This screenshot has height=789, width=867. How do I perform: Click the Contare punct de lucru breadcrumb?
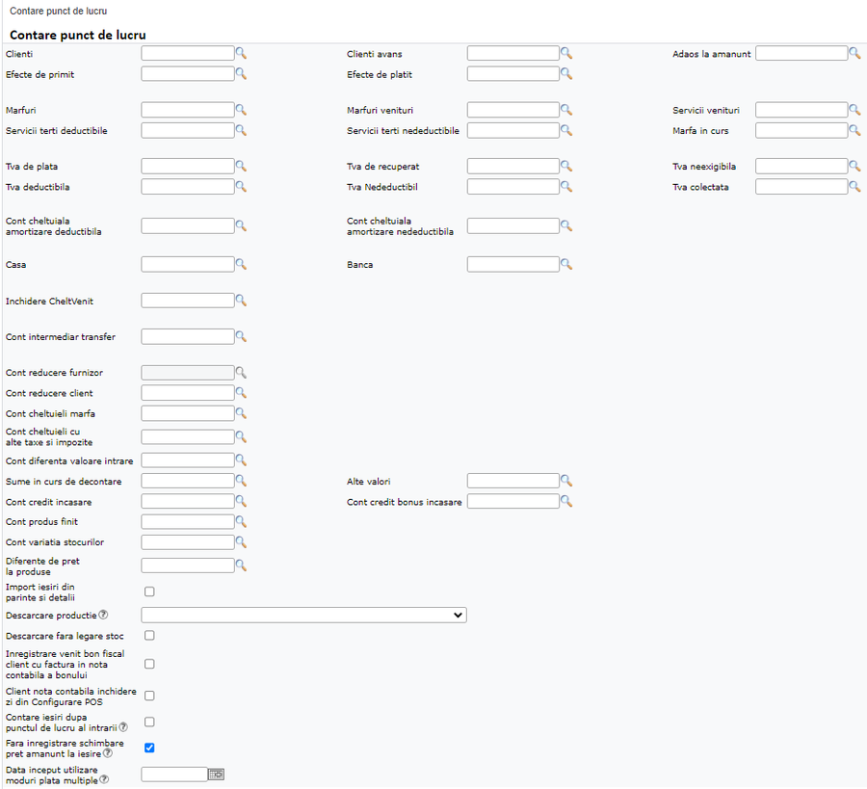(x=59, y=11)
